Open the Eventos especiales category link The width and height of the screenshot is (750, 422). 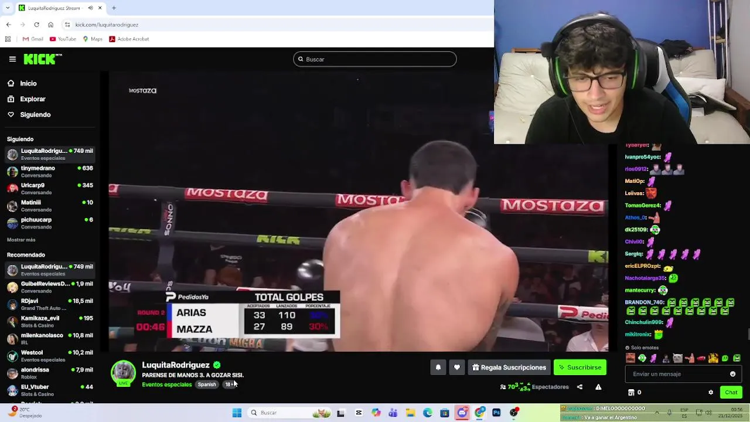(x=166, y=384)
